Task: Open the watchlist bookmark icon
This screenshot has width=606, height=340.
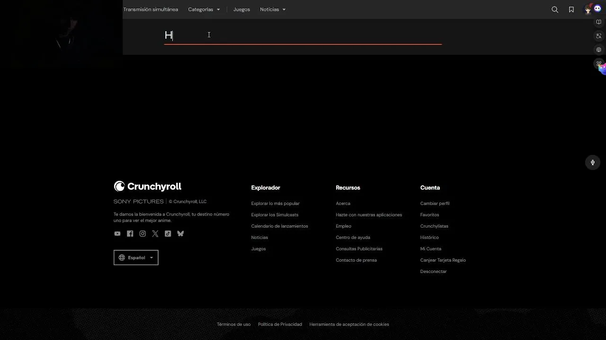Action: (571, 9)
